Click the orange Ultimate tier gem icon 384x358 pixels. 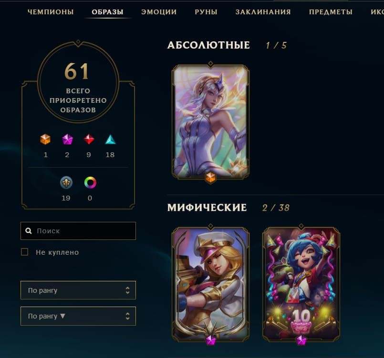45,139
